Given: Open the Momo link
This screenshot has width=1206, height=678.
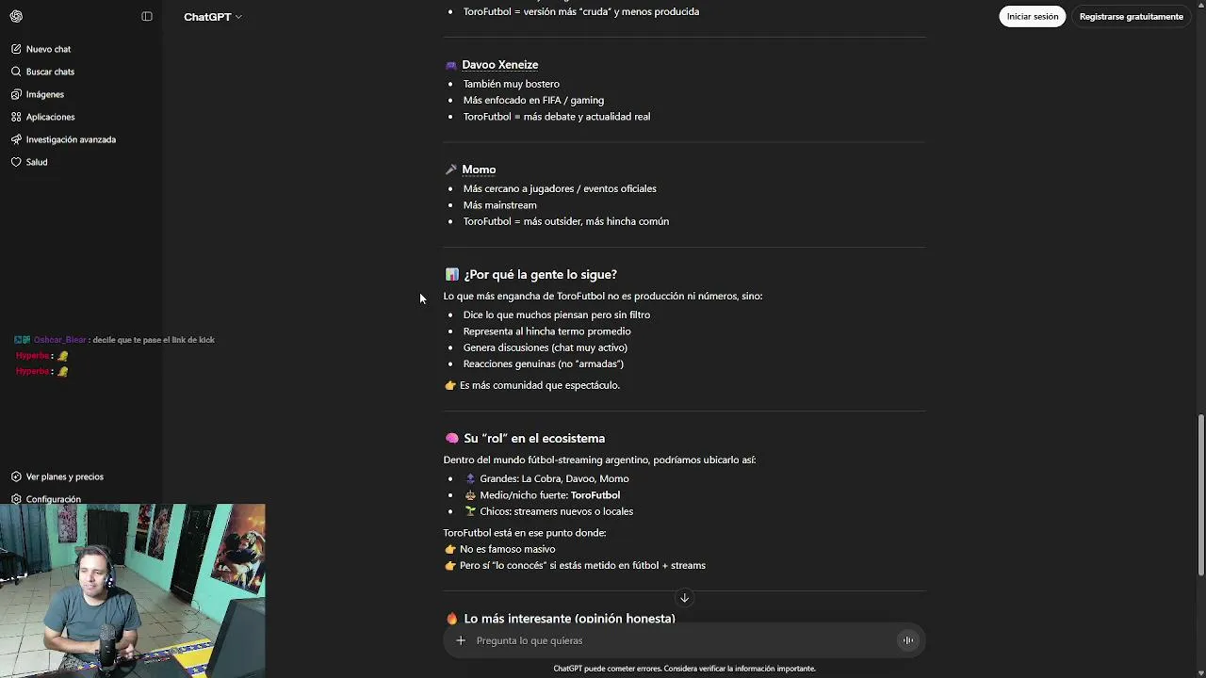Looking at the screenshot, I should click(479, 169).
